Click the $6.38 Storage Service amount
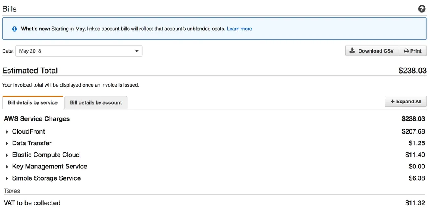 click(417, 178)
